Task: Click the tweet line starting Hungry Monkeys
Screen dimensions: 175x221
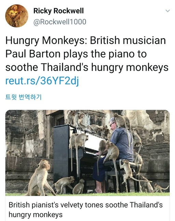Action: pyautogui.click(x=85, y=41)
